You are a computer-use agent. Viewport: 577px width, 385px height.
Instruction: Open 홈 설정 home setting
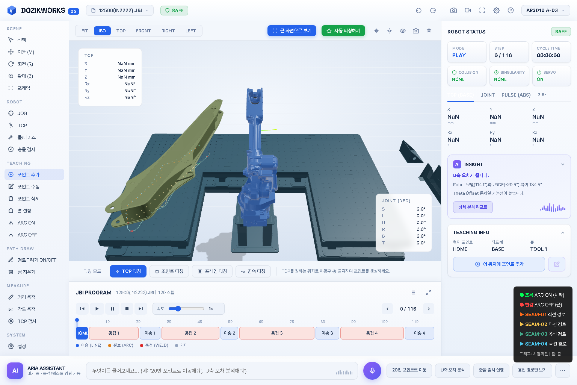[34, 211]
